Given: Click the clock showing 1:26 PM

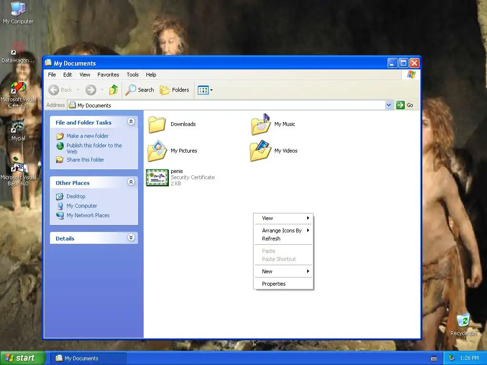Looking at the screenshot, I should (x=469, y=358).
